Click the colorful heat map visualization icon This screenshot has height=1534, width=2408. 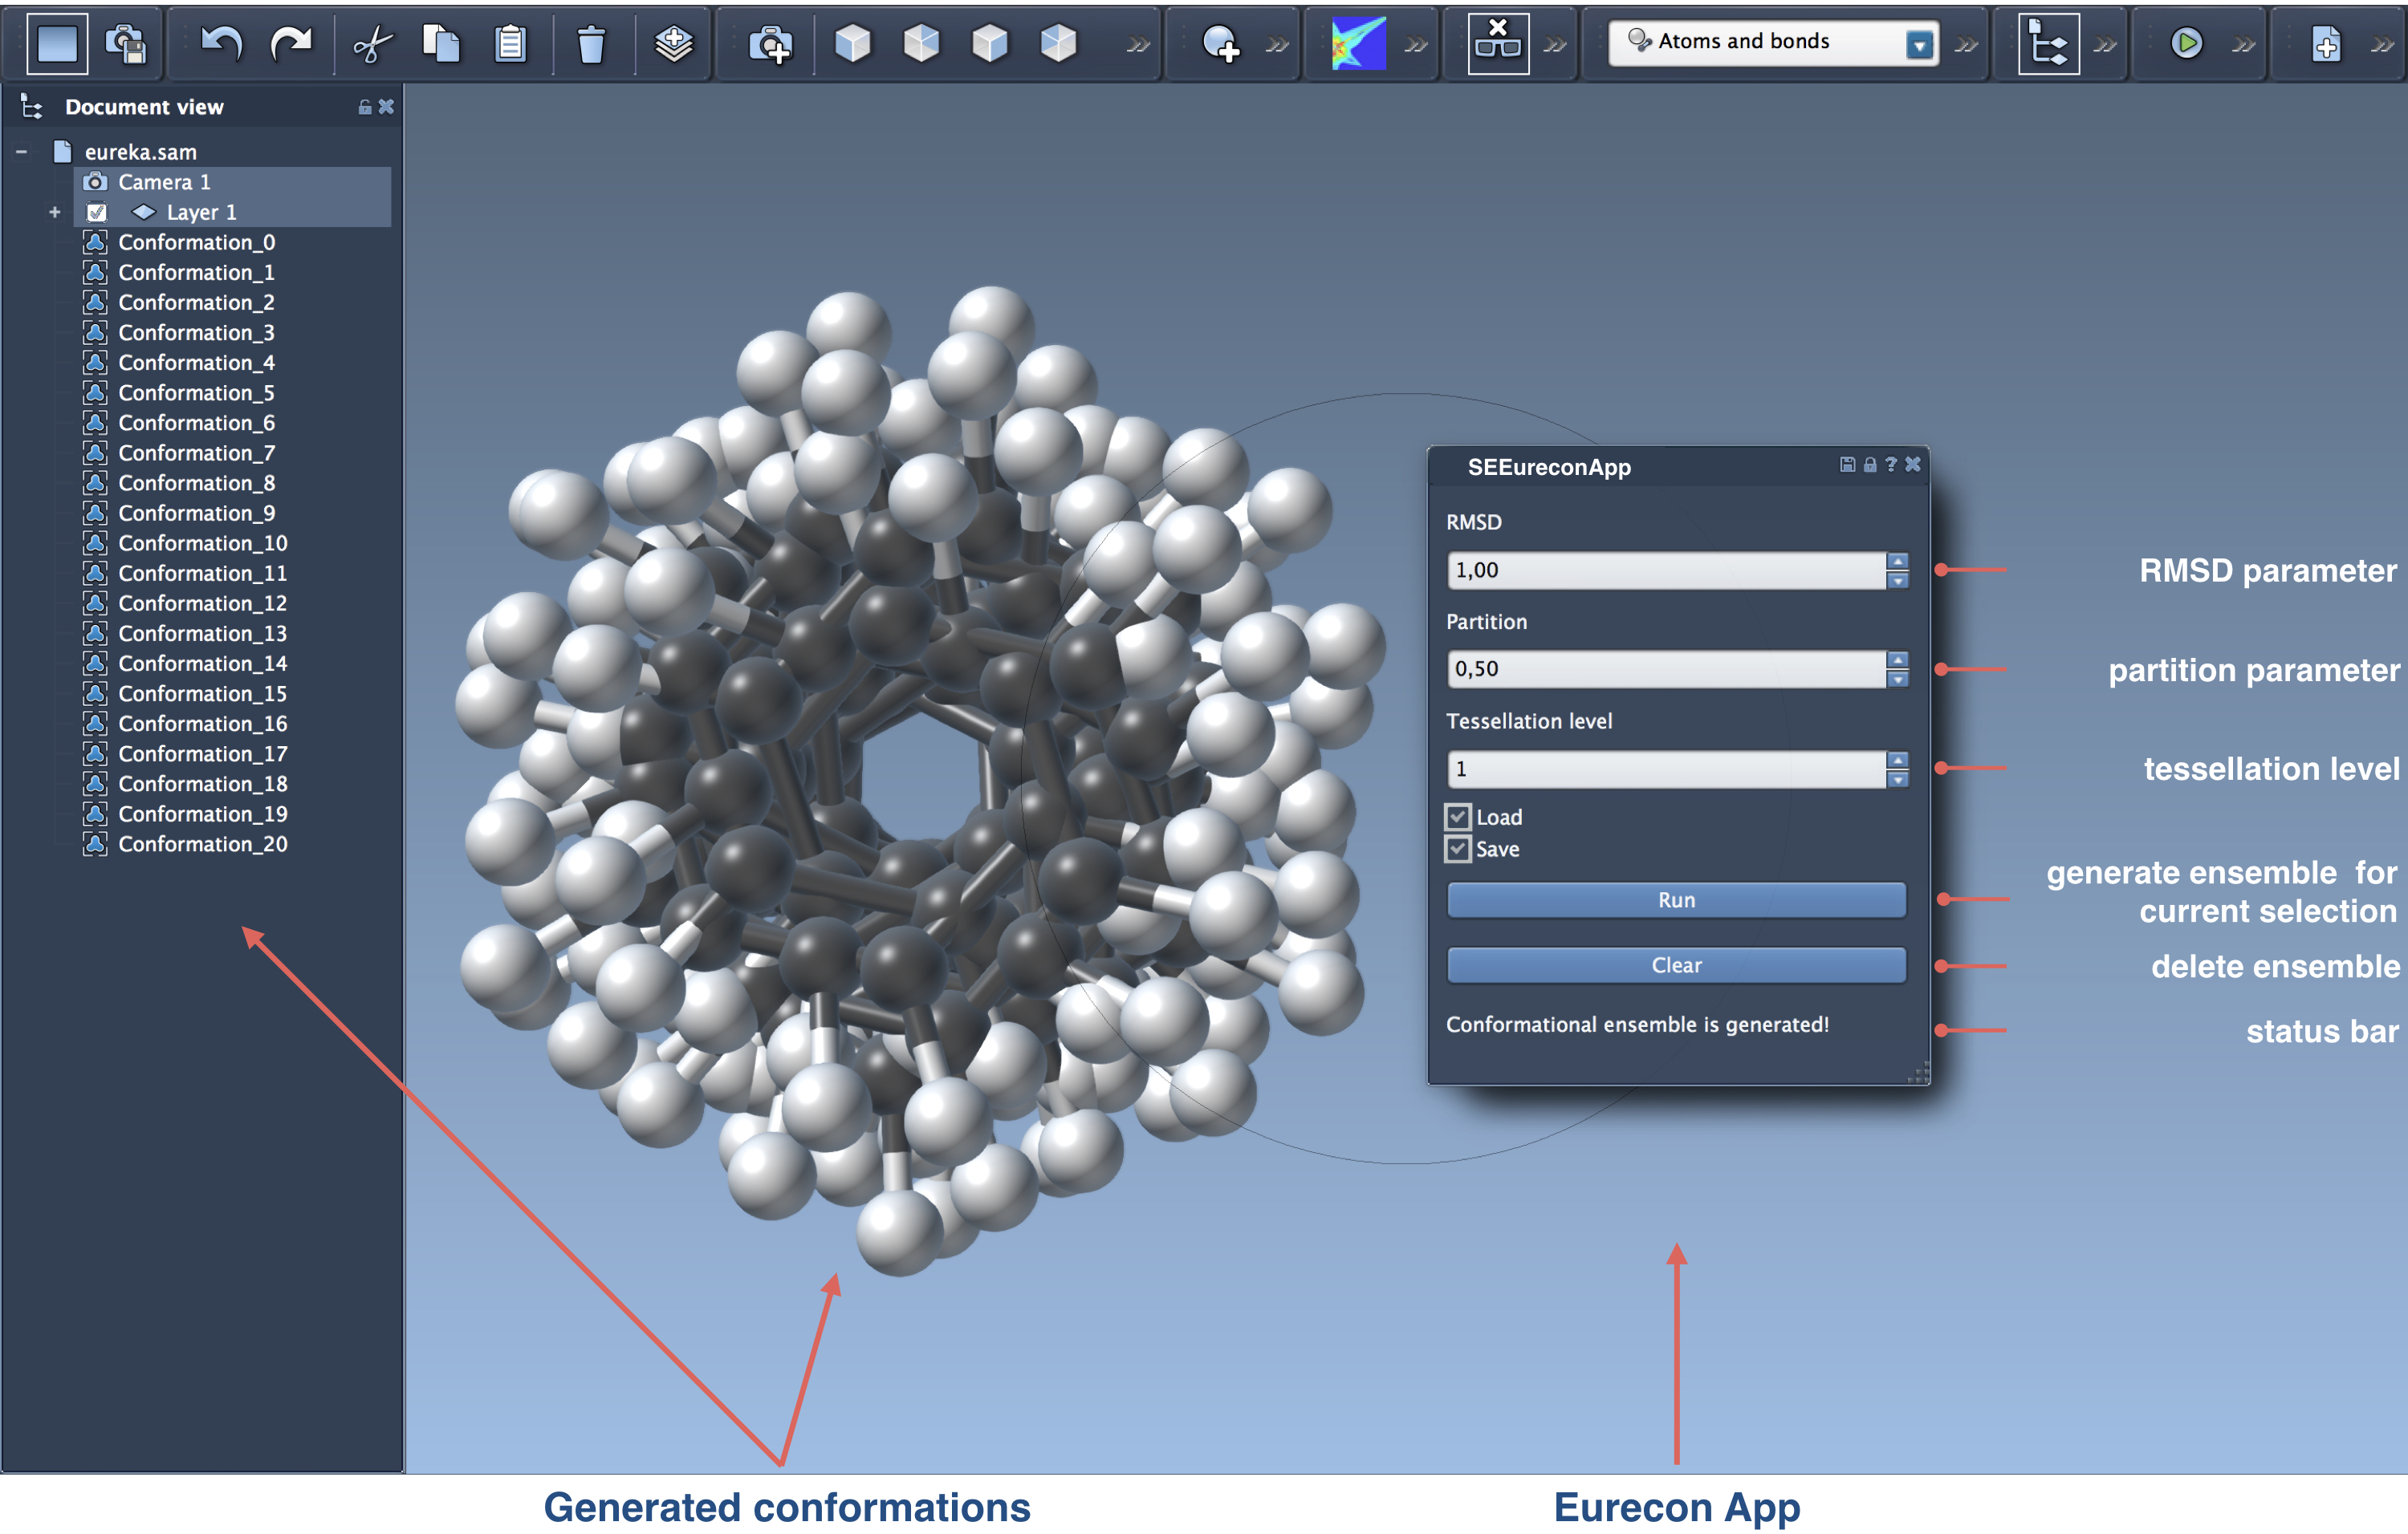coord(1358,44)
